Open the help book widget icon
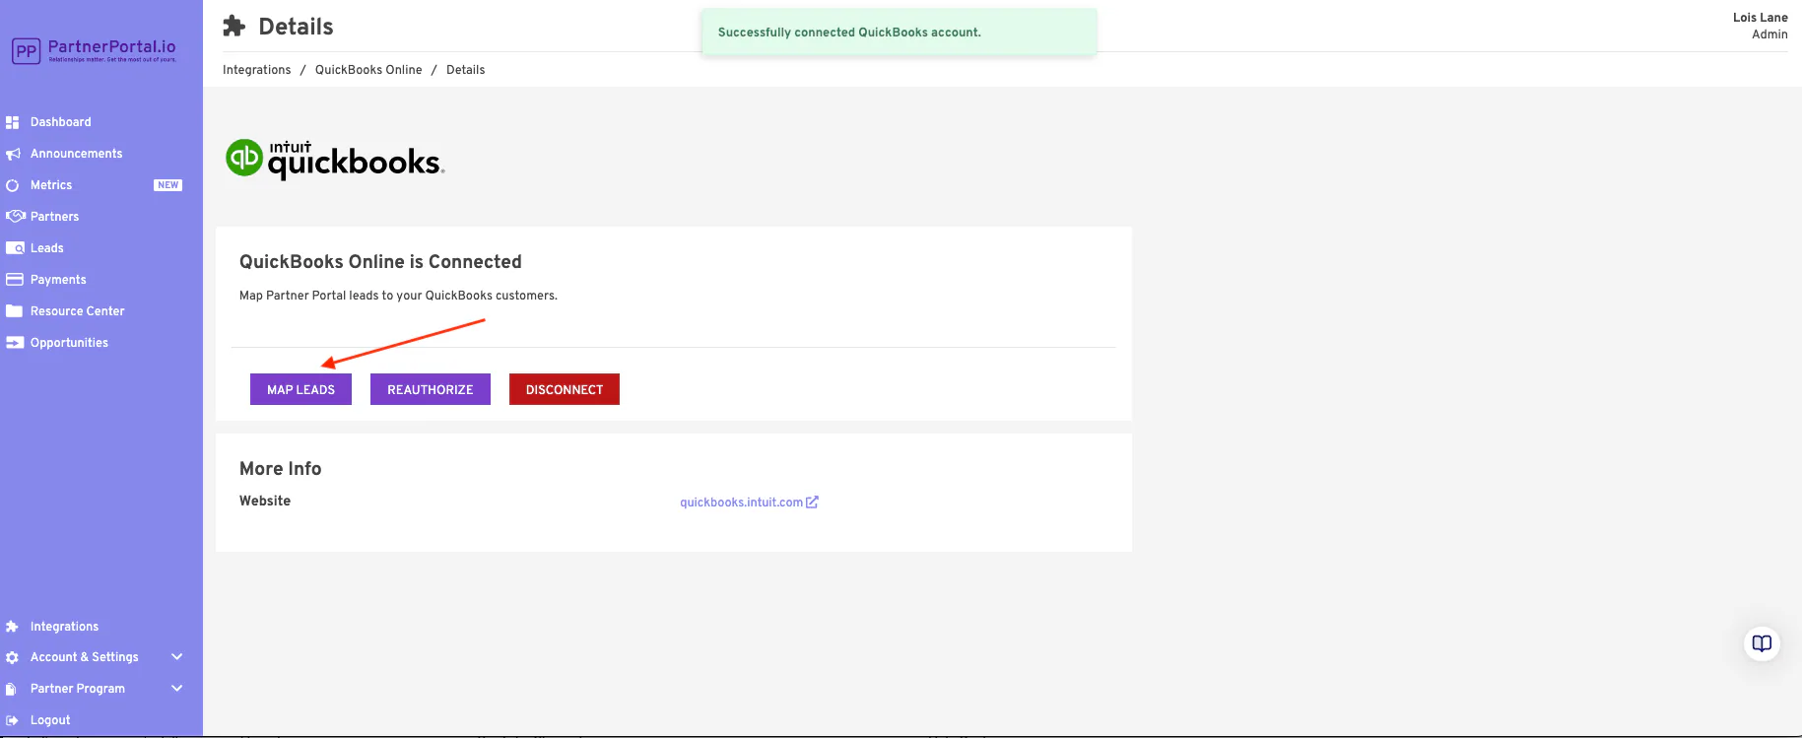The width and height of the screenshot is (1802, 738). (x=1762, y=643)
